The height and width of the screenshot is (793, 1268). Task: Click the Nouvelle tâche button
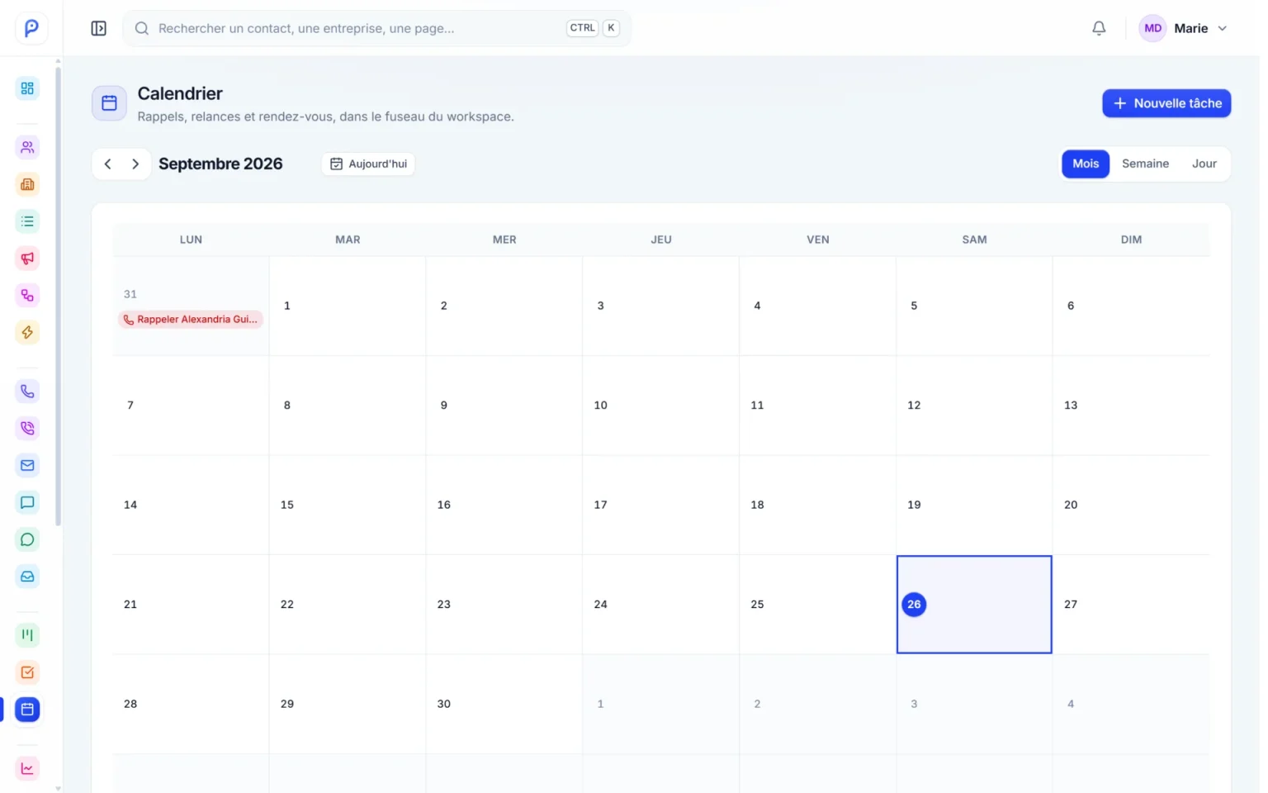click(x=1166, y=103)
